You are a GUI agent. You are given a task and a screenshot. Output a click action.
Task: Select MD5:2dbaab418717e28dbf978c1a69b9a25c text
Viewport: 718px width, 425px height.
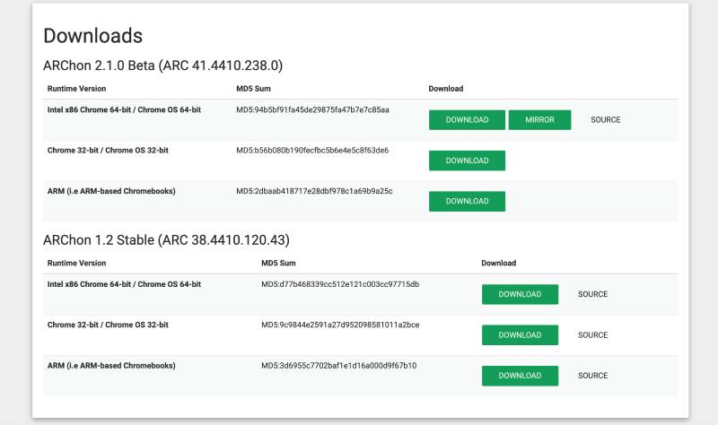pos(314,191)
